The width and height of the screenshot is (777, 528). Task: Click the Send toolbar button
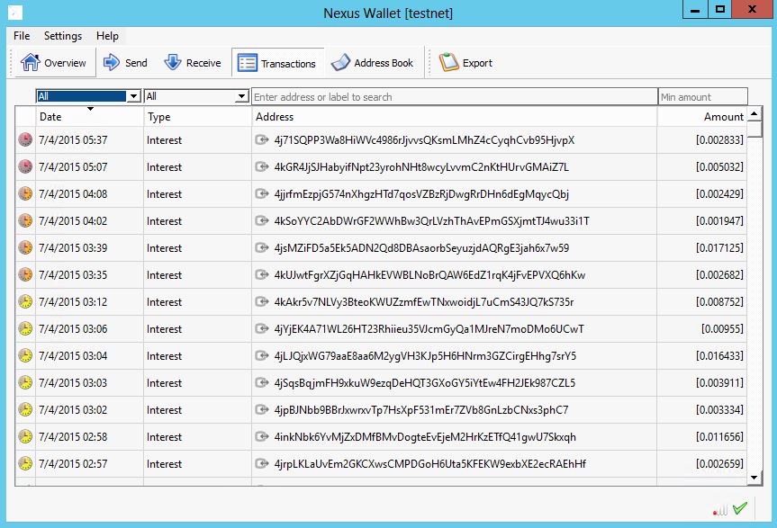125,62
